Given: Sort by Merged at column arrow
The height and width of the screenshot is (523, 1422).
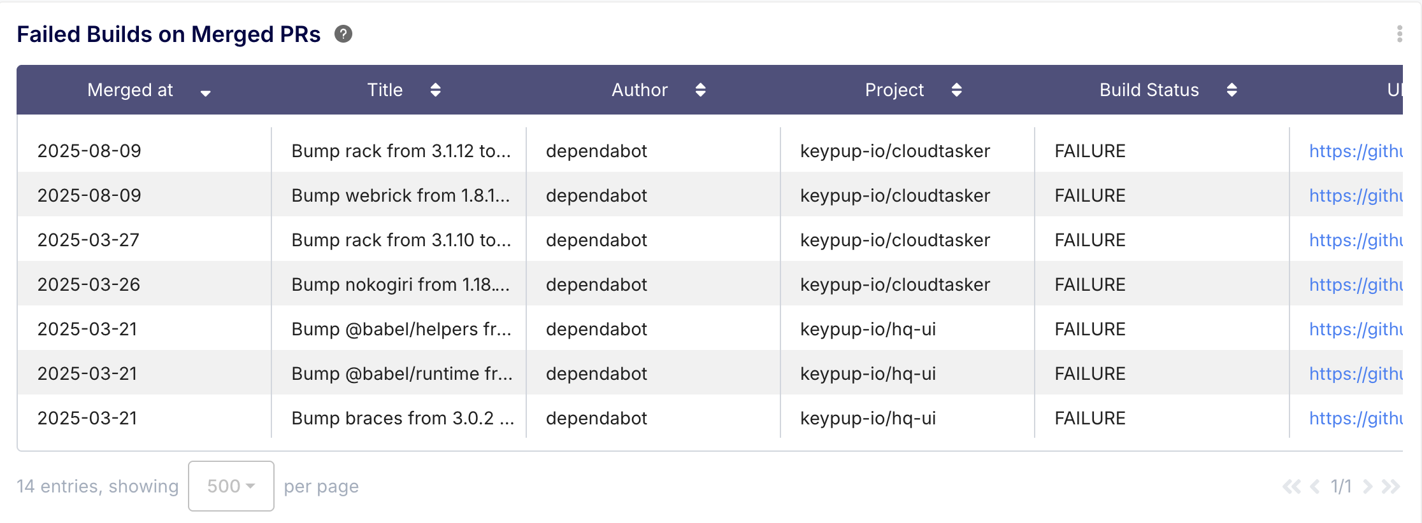Looking at the screenshot, I should pyautogui.click(x=205, y=93).
